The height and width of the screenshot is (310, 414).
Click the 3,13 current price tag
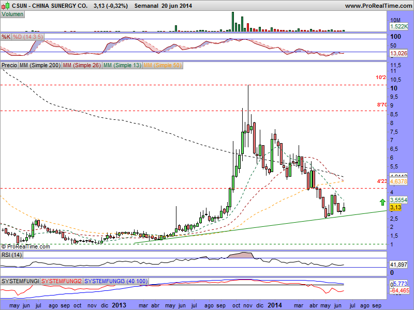(x=395, y=207)
